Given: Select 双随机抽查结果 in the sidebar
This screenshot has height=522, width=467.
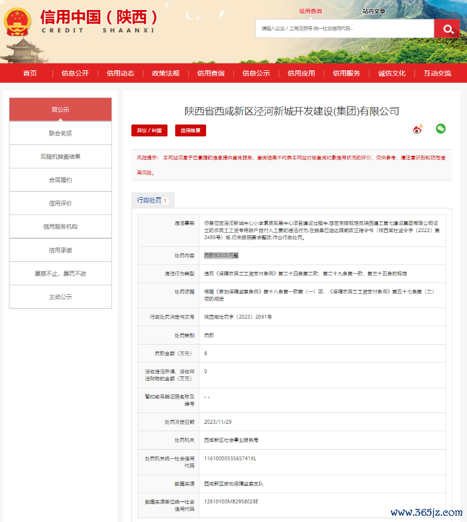Looking at the screenshot, I should click(x=60, y=156).
